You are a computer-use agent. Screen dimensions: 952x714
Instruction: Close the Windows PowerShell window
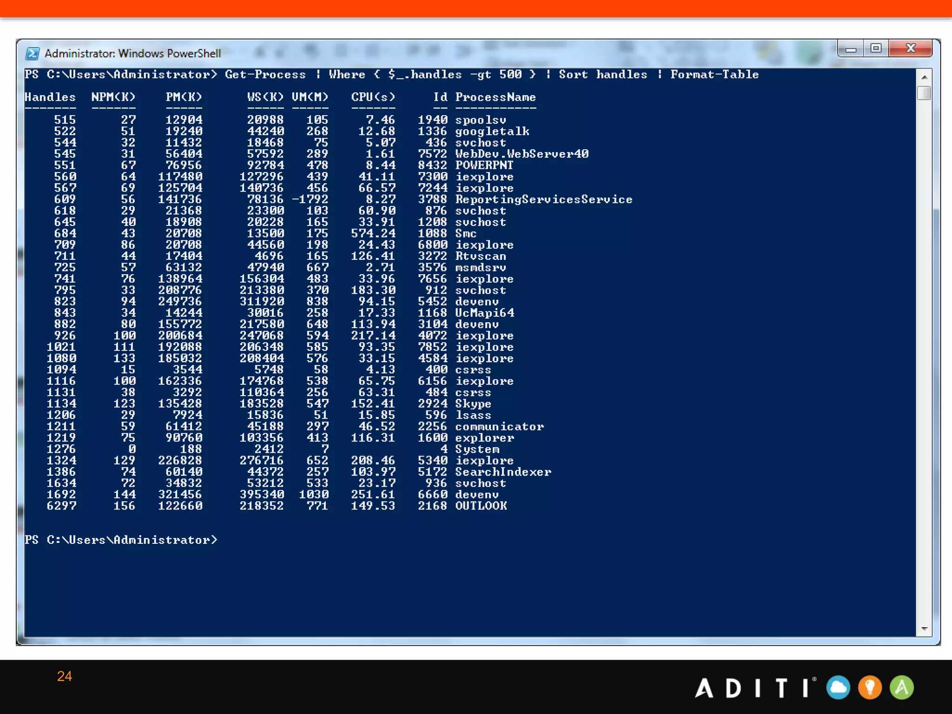(x=910, y=48)
